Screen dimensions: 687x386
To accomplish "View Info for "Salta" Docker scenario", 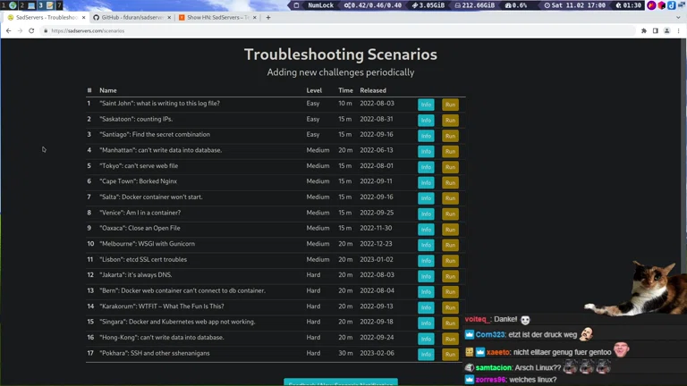I will point(426,198).
